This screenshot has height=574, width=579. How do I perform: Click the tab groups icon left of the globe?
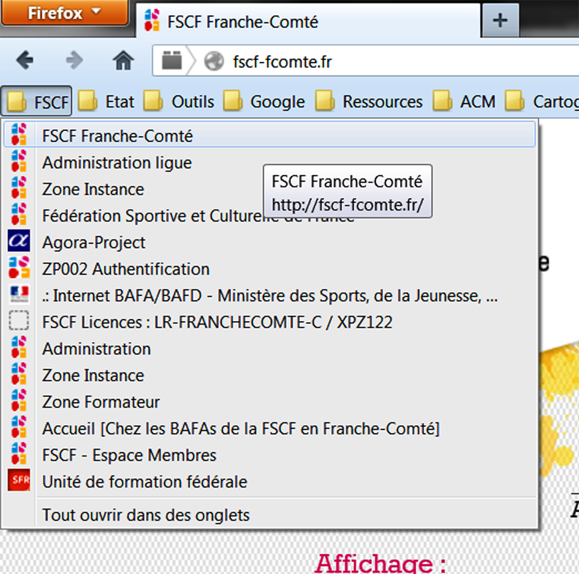click(172, 61)
